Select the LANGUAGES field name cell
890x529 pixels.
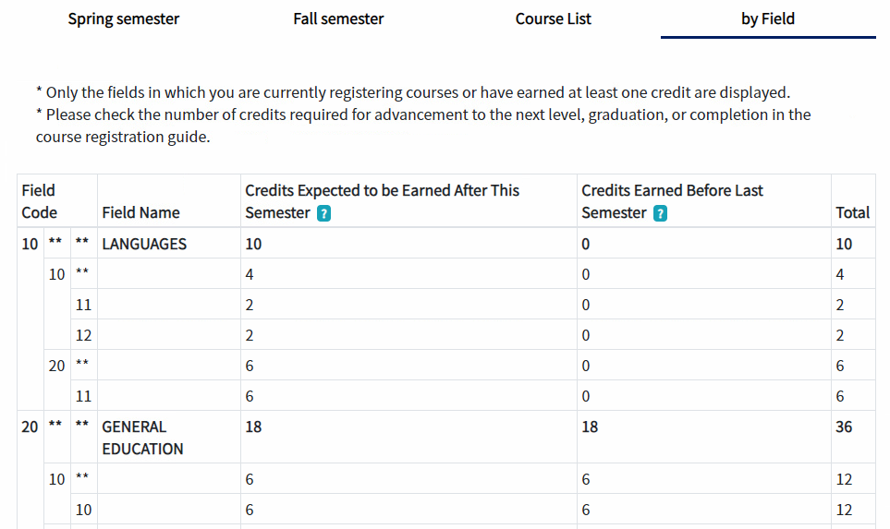pos(144,244)
